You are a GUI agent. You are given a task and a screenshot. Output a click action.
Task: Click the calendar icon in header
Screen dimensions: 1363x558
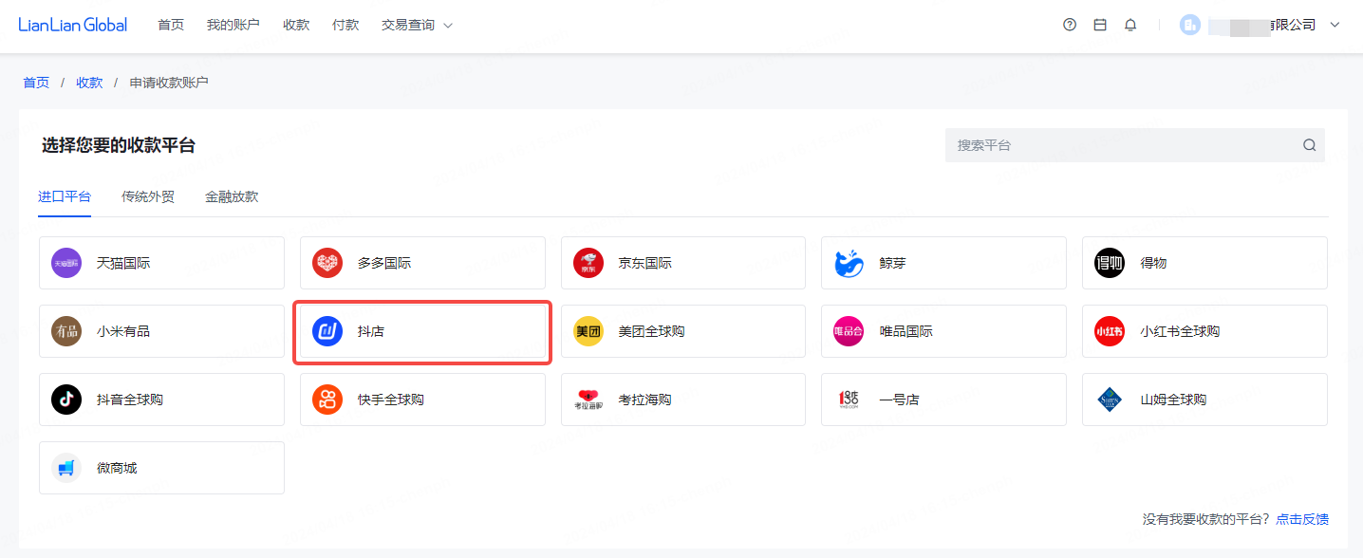click(1100, 25)
